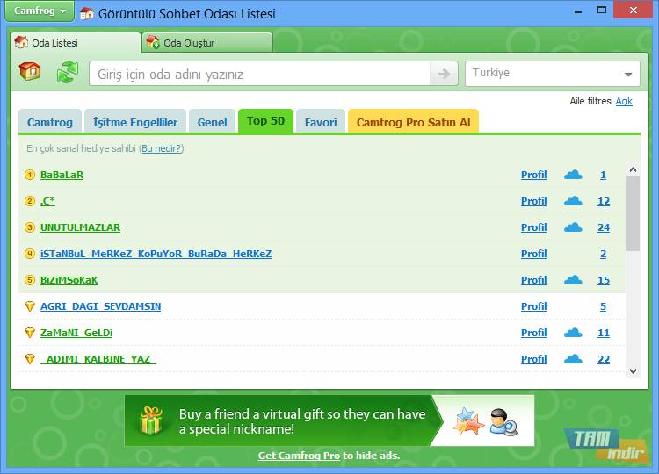Join the ZaMaNI_GeLDi room

click(76, 333)
